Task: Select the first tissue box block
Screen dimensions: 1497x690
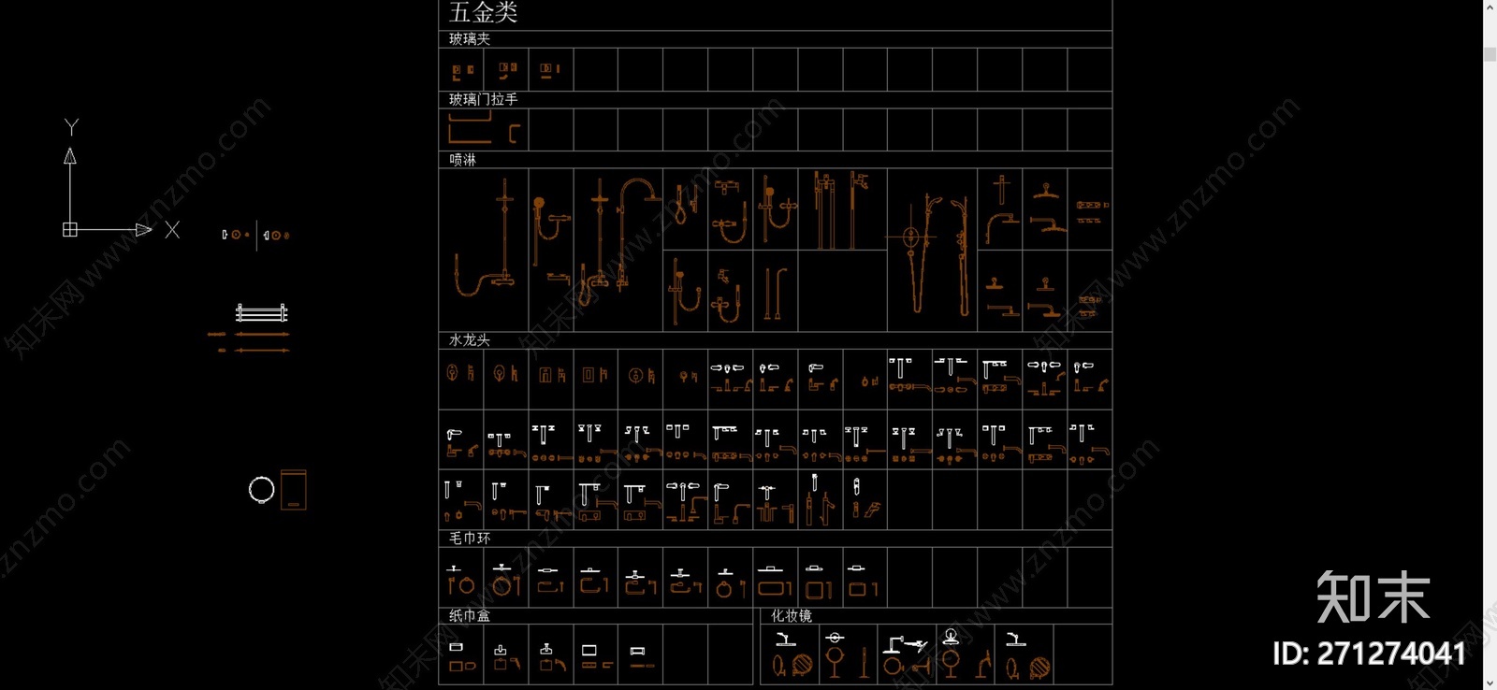Action: [460, 657]
